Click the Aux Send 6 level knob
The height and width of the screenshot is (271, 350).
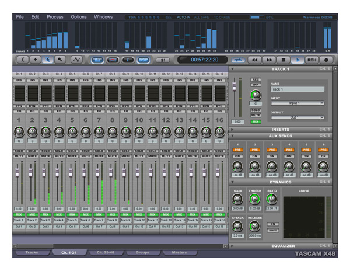point(323,166)
